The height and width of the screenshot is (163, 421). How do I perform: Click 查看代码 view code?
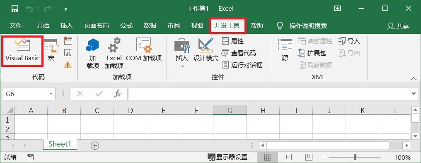[x=239, y=53]
